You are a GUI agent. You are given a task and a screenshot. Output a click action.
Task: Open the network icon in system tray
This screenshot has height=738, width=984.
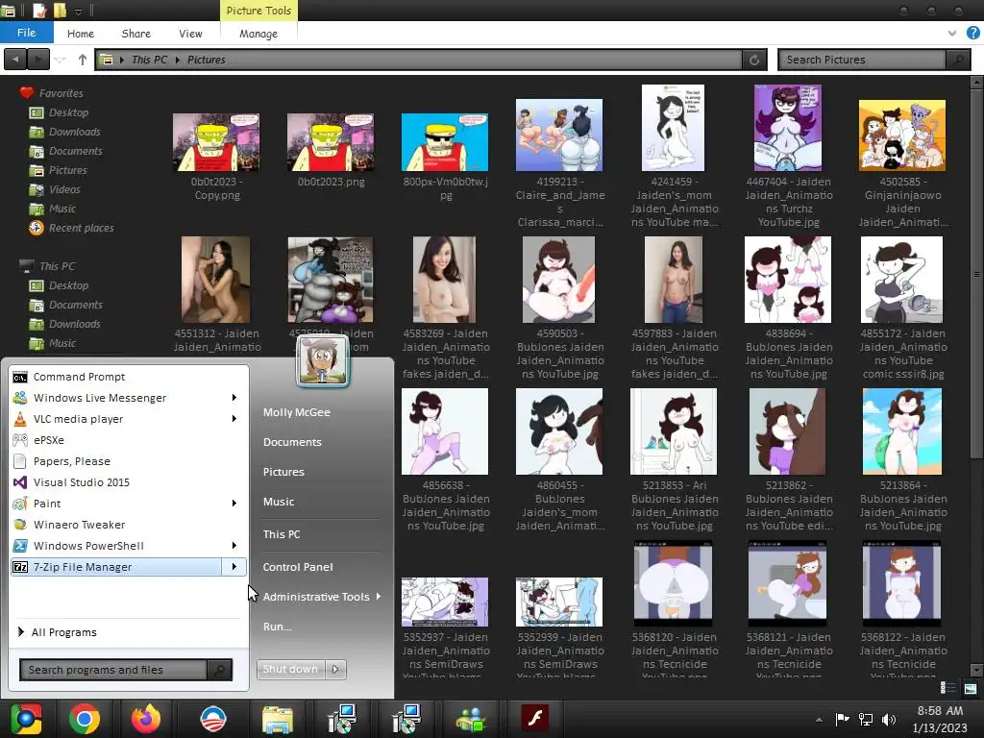[x=866, y=720]
